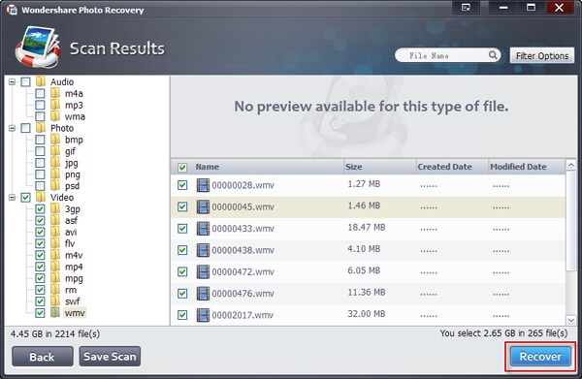The height and width of the screenshot is (379, 582).
Task: Select the m4v tree item label
Action: pos(74,255)
